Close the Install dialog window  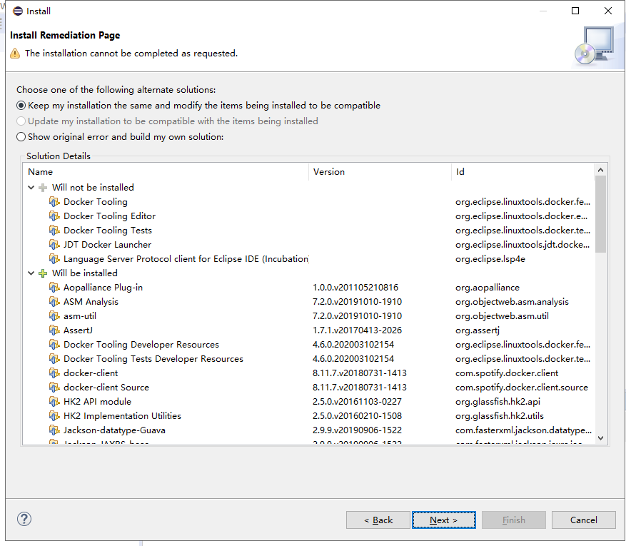coord(608,11)
